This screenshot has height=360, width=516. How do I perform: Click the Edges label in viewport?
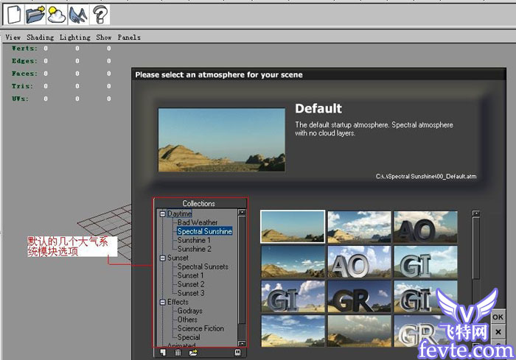[x=24, y=61]
